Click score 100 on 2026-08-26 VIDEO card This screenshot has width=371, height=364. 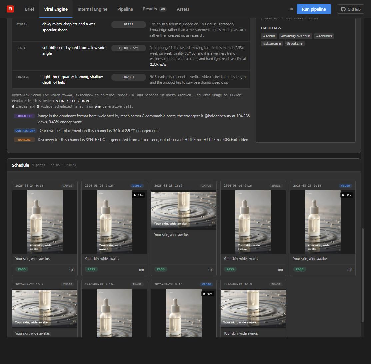click(x=349, y=270)
